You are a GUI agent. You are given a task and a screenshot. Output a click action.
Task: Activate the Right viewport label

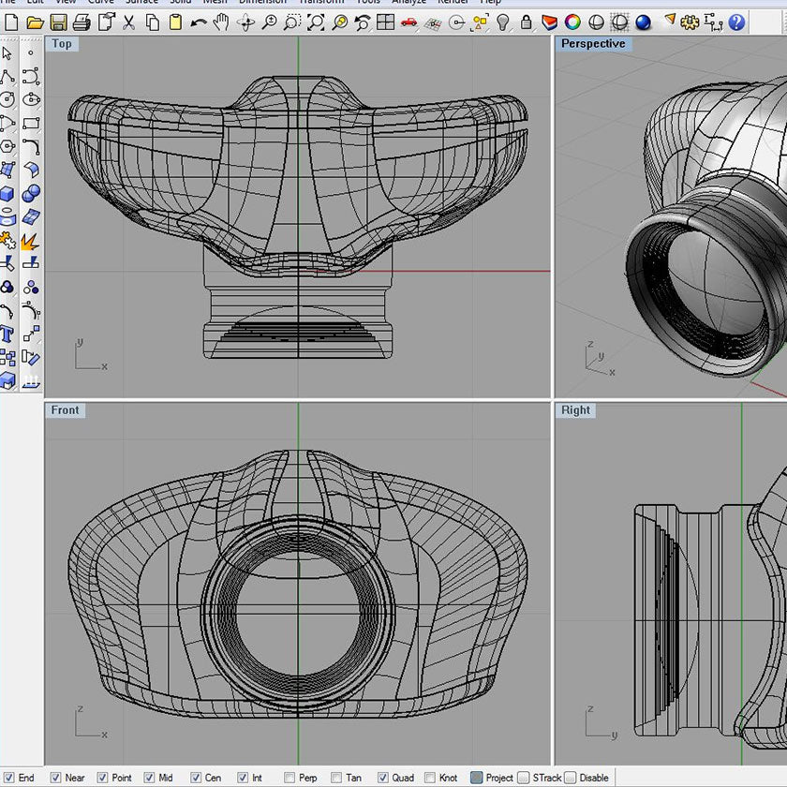[576, 410]
